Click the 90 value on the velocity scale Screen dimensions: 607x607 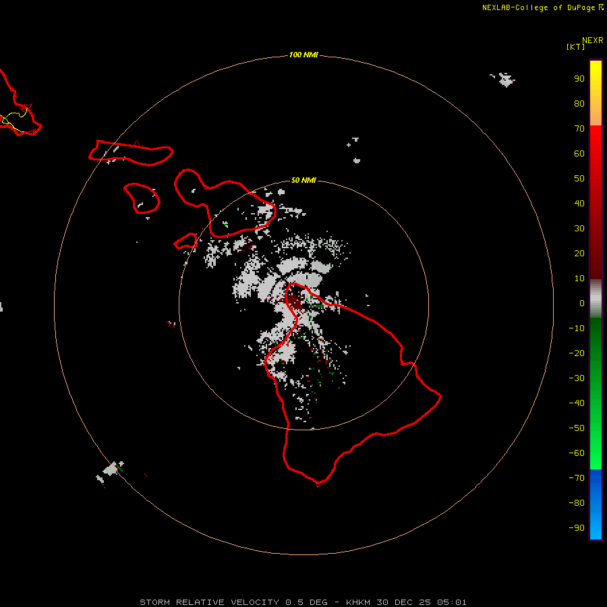tap(579, 79)
